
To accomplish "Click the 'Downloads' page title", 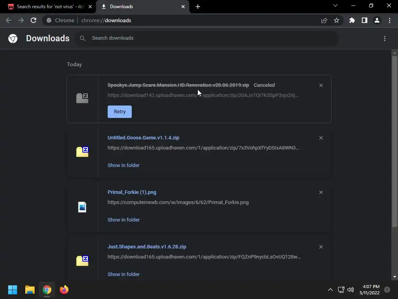I will pyautogui.click(x=48, y=39).
